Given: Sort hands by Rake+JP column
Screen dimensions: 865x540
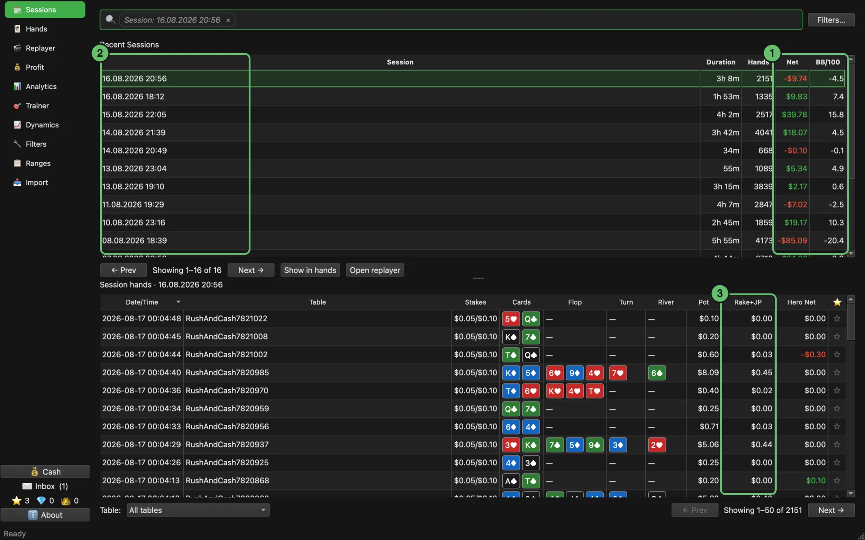Looking at the screenshot, I should pyautogui.click(x=747, y=302).
